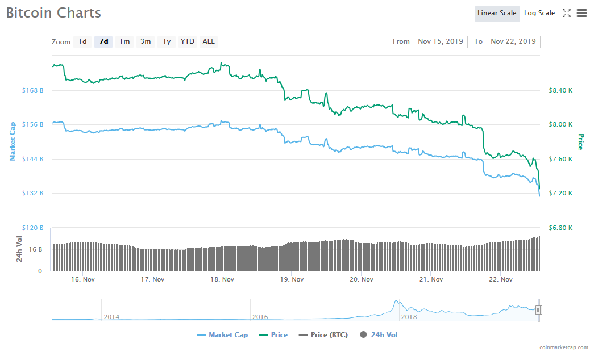Set zoom to 1d

(x=82, y=41)
